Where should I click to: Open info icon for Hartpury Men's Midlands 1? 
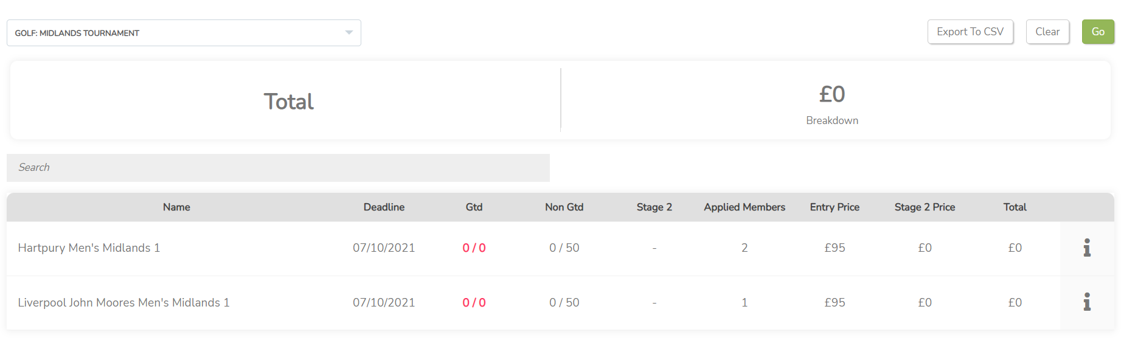(1087, 248)
